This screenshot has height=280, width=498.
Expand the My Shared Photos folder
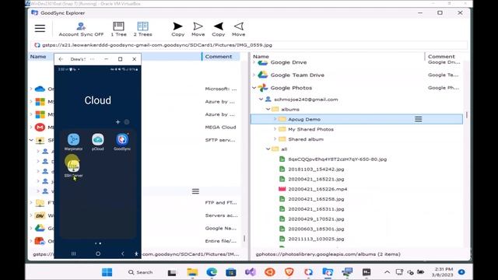click(x=275, y=129)
